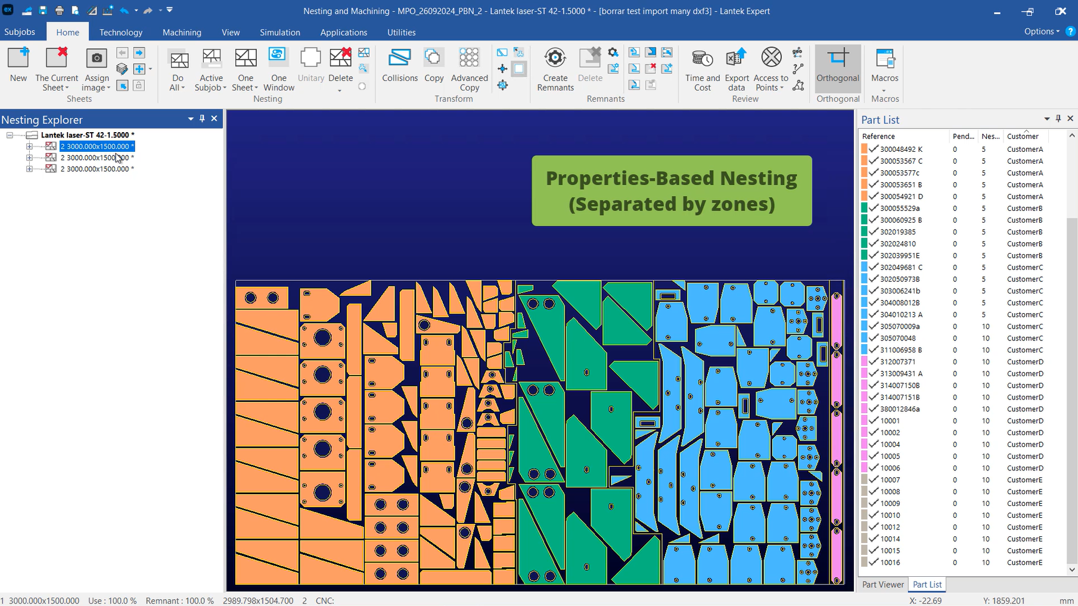The image size is (1078, 606).
Task: Open the Advanced Copy tool
Action: tap(469, 59)
